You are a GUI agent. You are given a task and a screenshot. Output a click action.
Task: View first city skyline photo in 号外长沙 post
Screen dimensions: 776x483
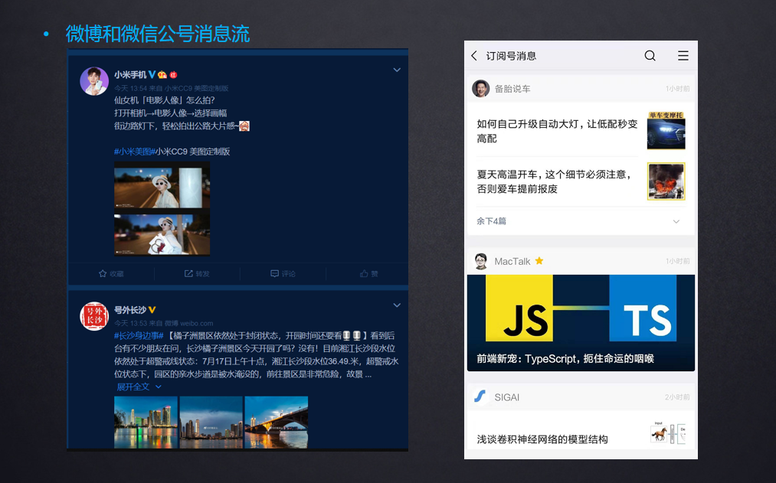tap(146, 423)
